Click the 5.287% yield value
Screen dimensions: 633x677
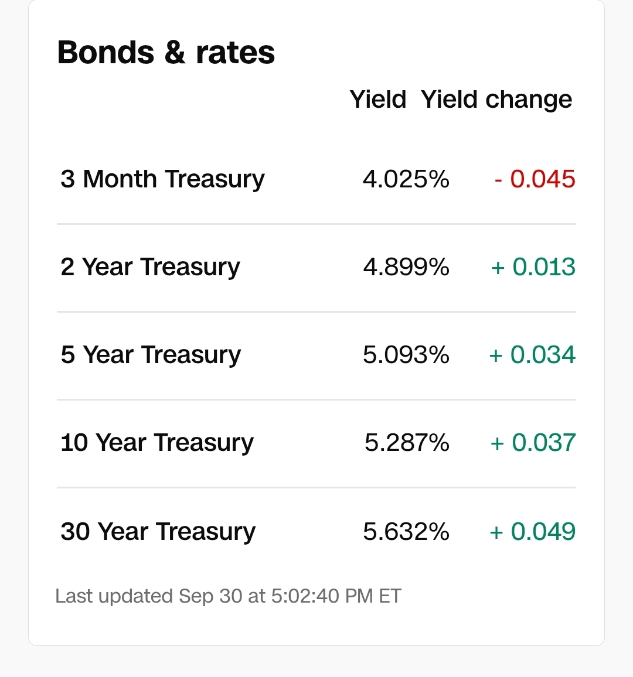tap(407, 443)
